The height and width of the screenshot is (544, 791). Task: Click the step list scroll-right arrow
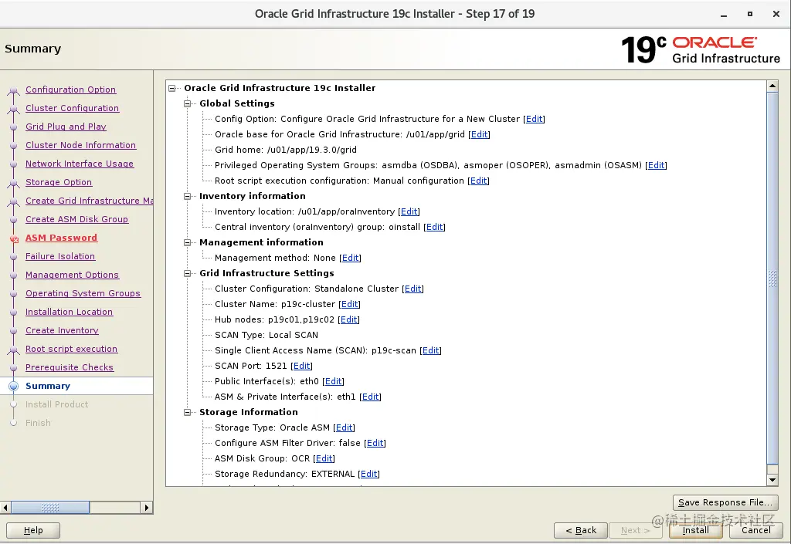tap(146, 508)
